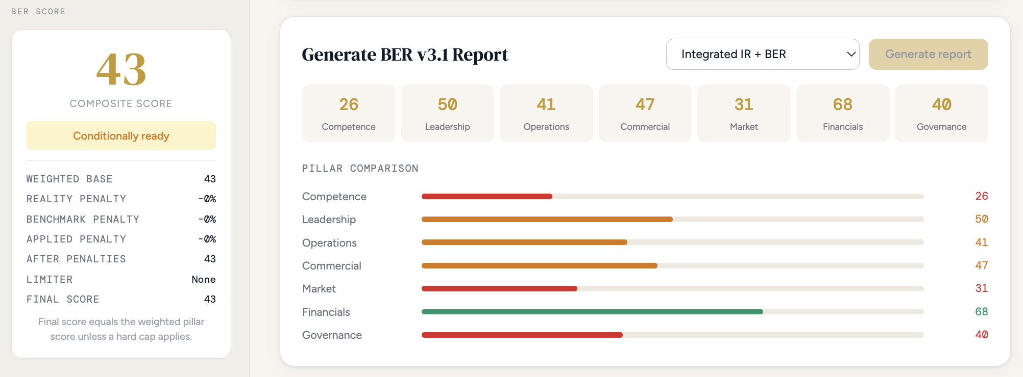Image resolution: width=1023 pixels, height=377 pixels.
Task: Click the BENCHMARK PENALTY row label
Action: pos(83,219)
